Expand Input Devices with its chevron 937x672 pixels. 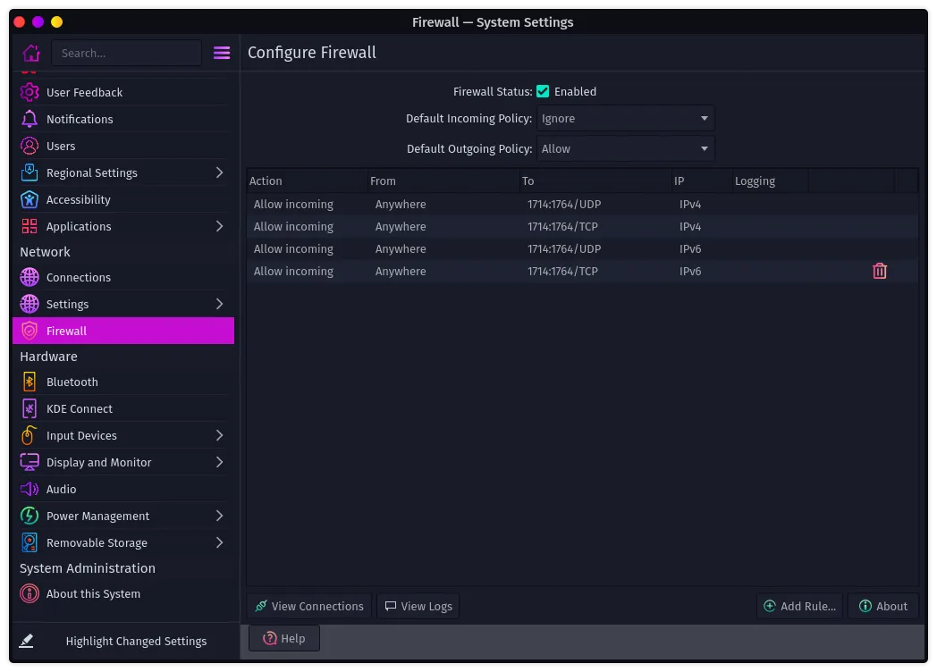click(219, 435)
